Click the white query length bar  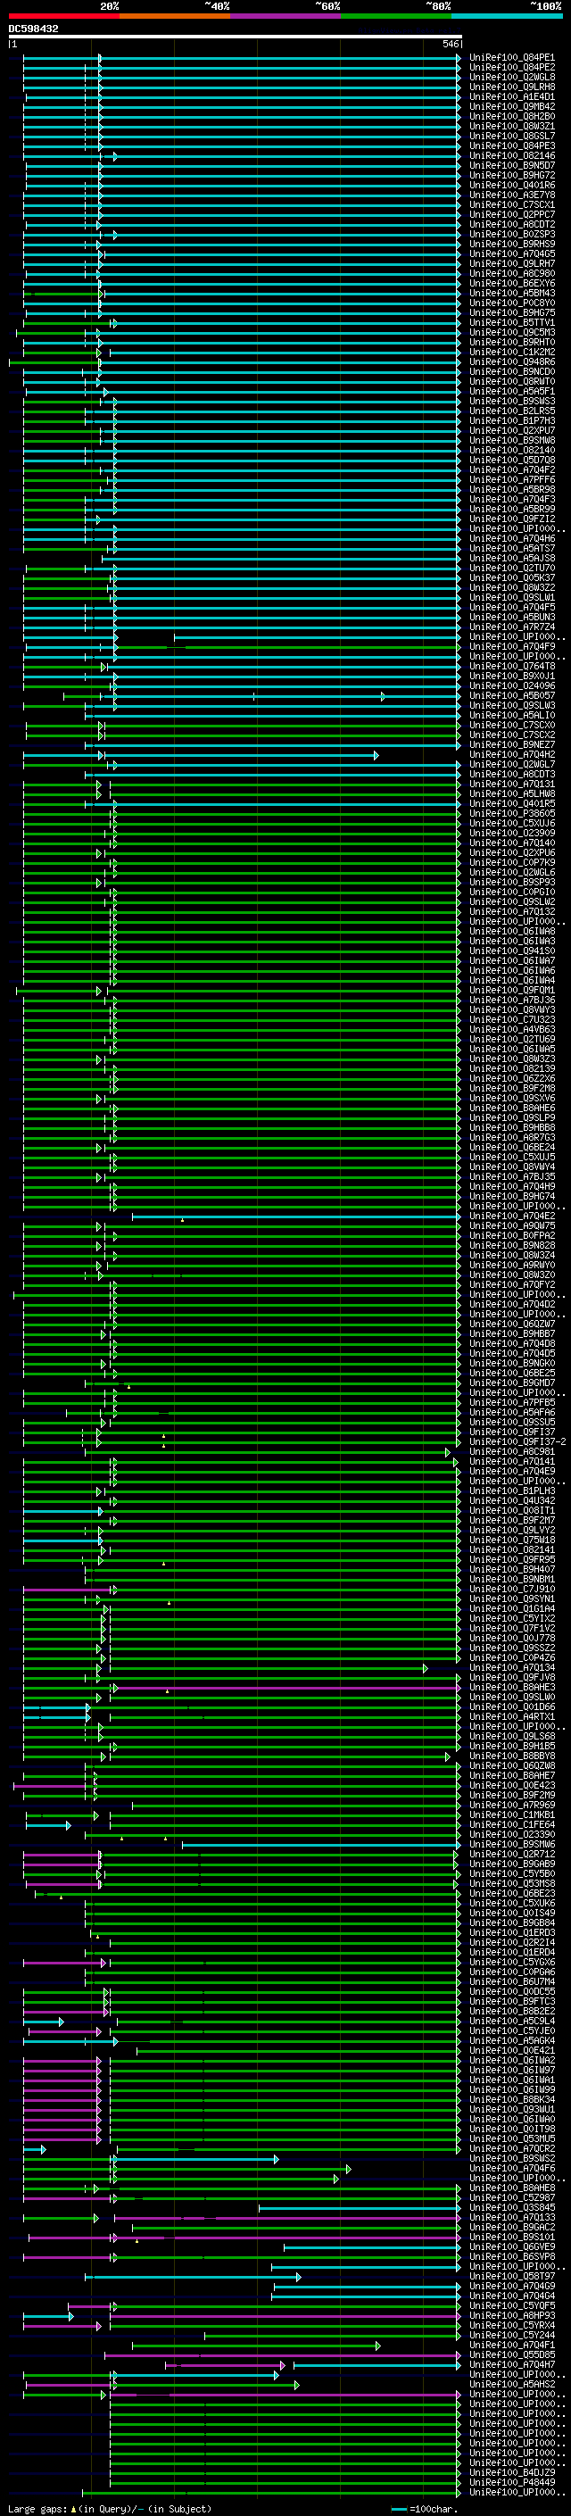pyautogui.click(x=235, y=36)
